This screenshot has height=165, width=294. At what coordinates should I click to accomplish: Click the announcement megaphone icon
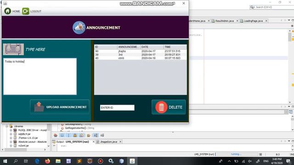(x=79, y=27)
